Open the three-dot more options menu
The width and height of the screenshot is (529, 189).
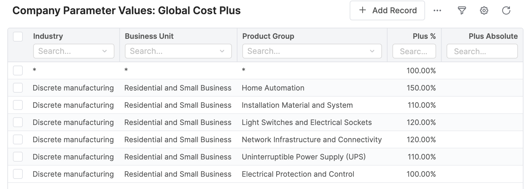(437, 11)
